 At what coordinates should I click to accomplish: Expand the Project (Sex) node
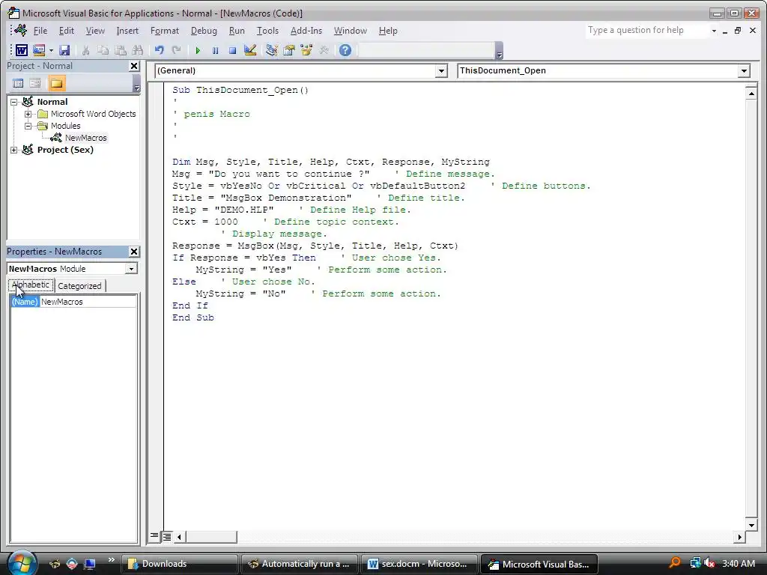[14, 150]
